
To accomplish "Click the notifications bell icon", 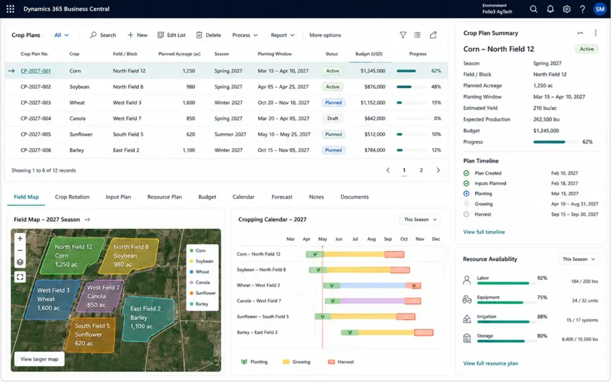I will [x=550, y=9].
